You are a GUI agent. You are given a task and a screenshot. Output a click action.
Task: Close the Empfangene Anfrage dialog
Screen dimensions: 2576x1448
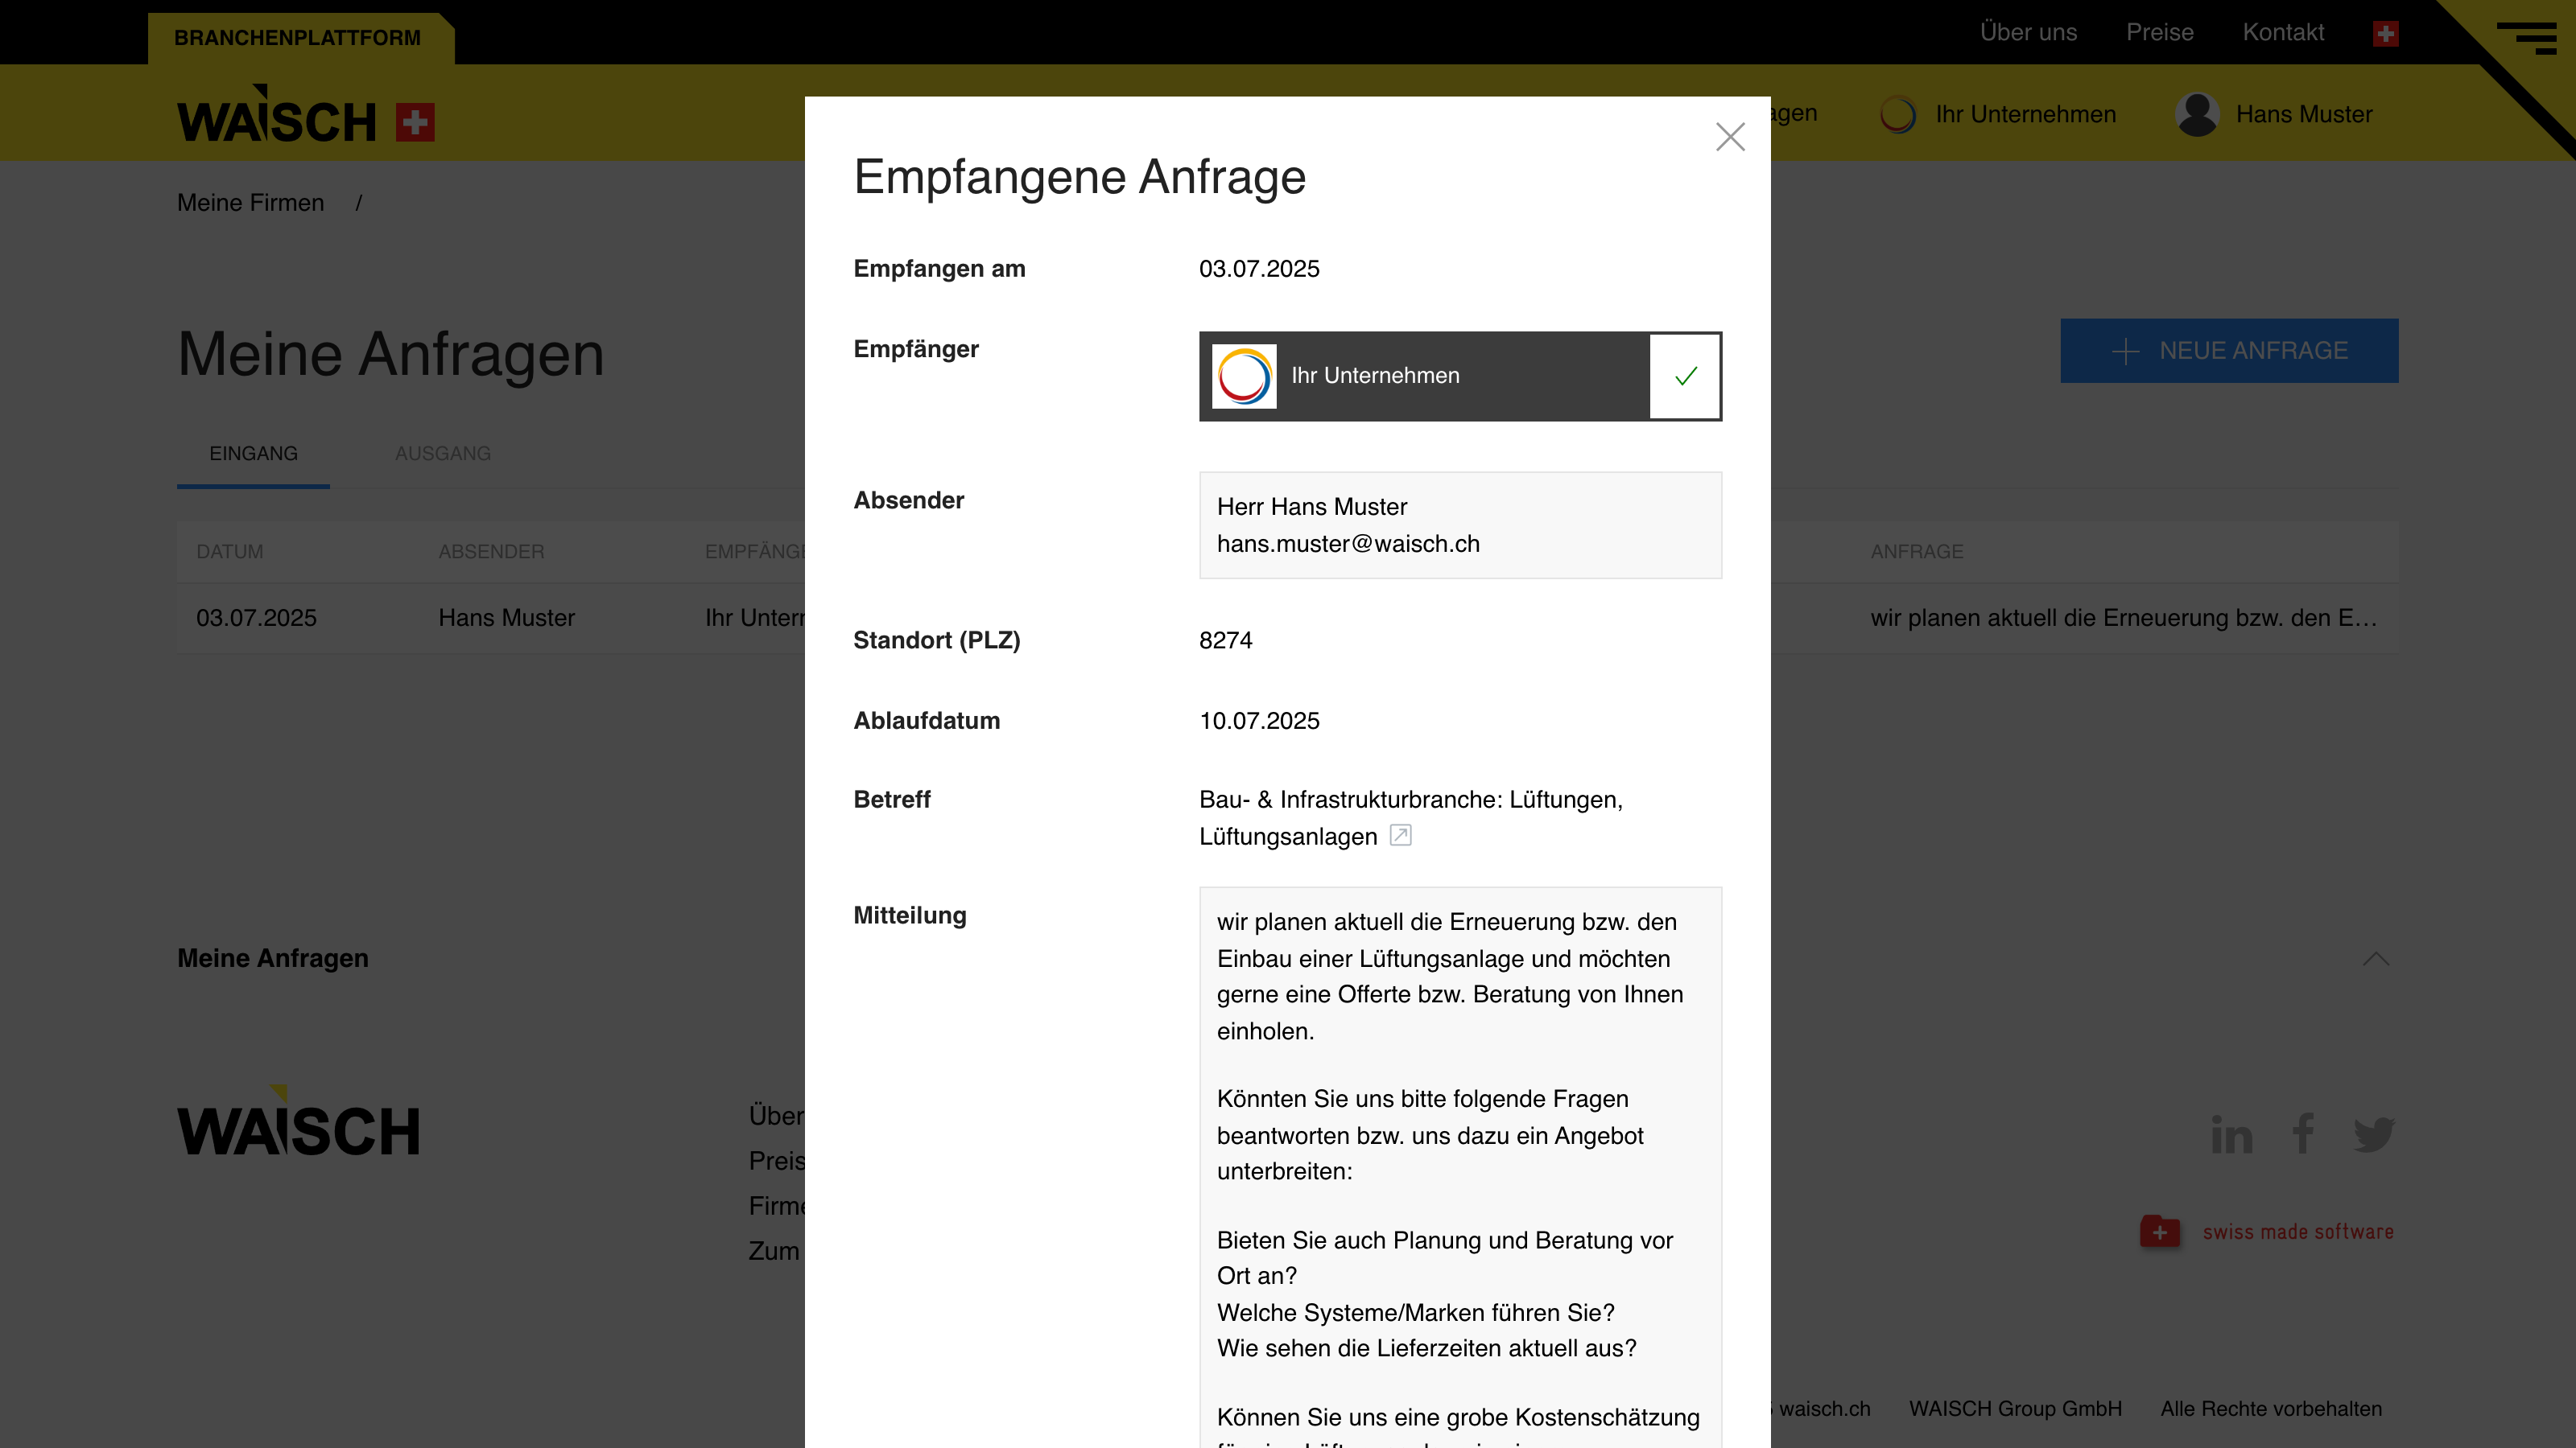(x=1730, y=137)
